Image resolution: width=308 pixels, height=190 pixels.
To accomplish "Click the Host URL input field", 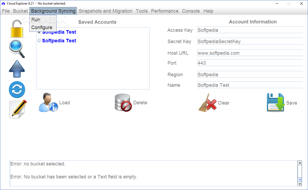I will coord(250,53).
